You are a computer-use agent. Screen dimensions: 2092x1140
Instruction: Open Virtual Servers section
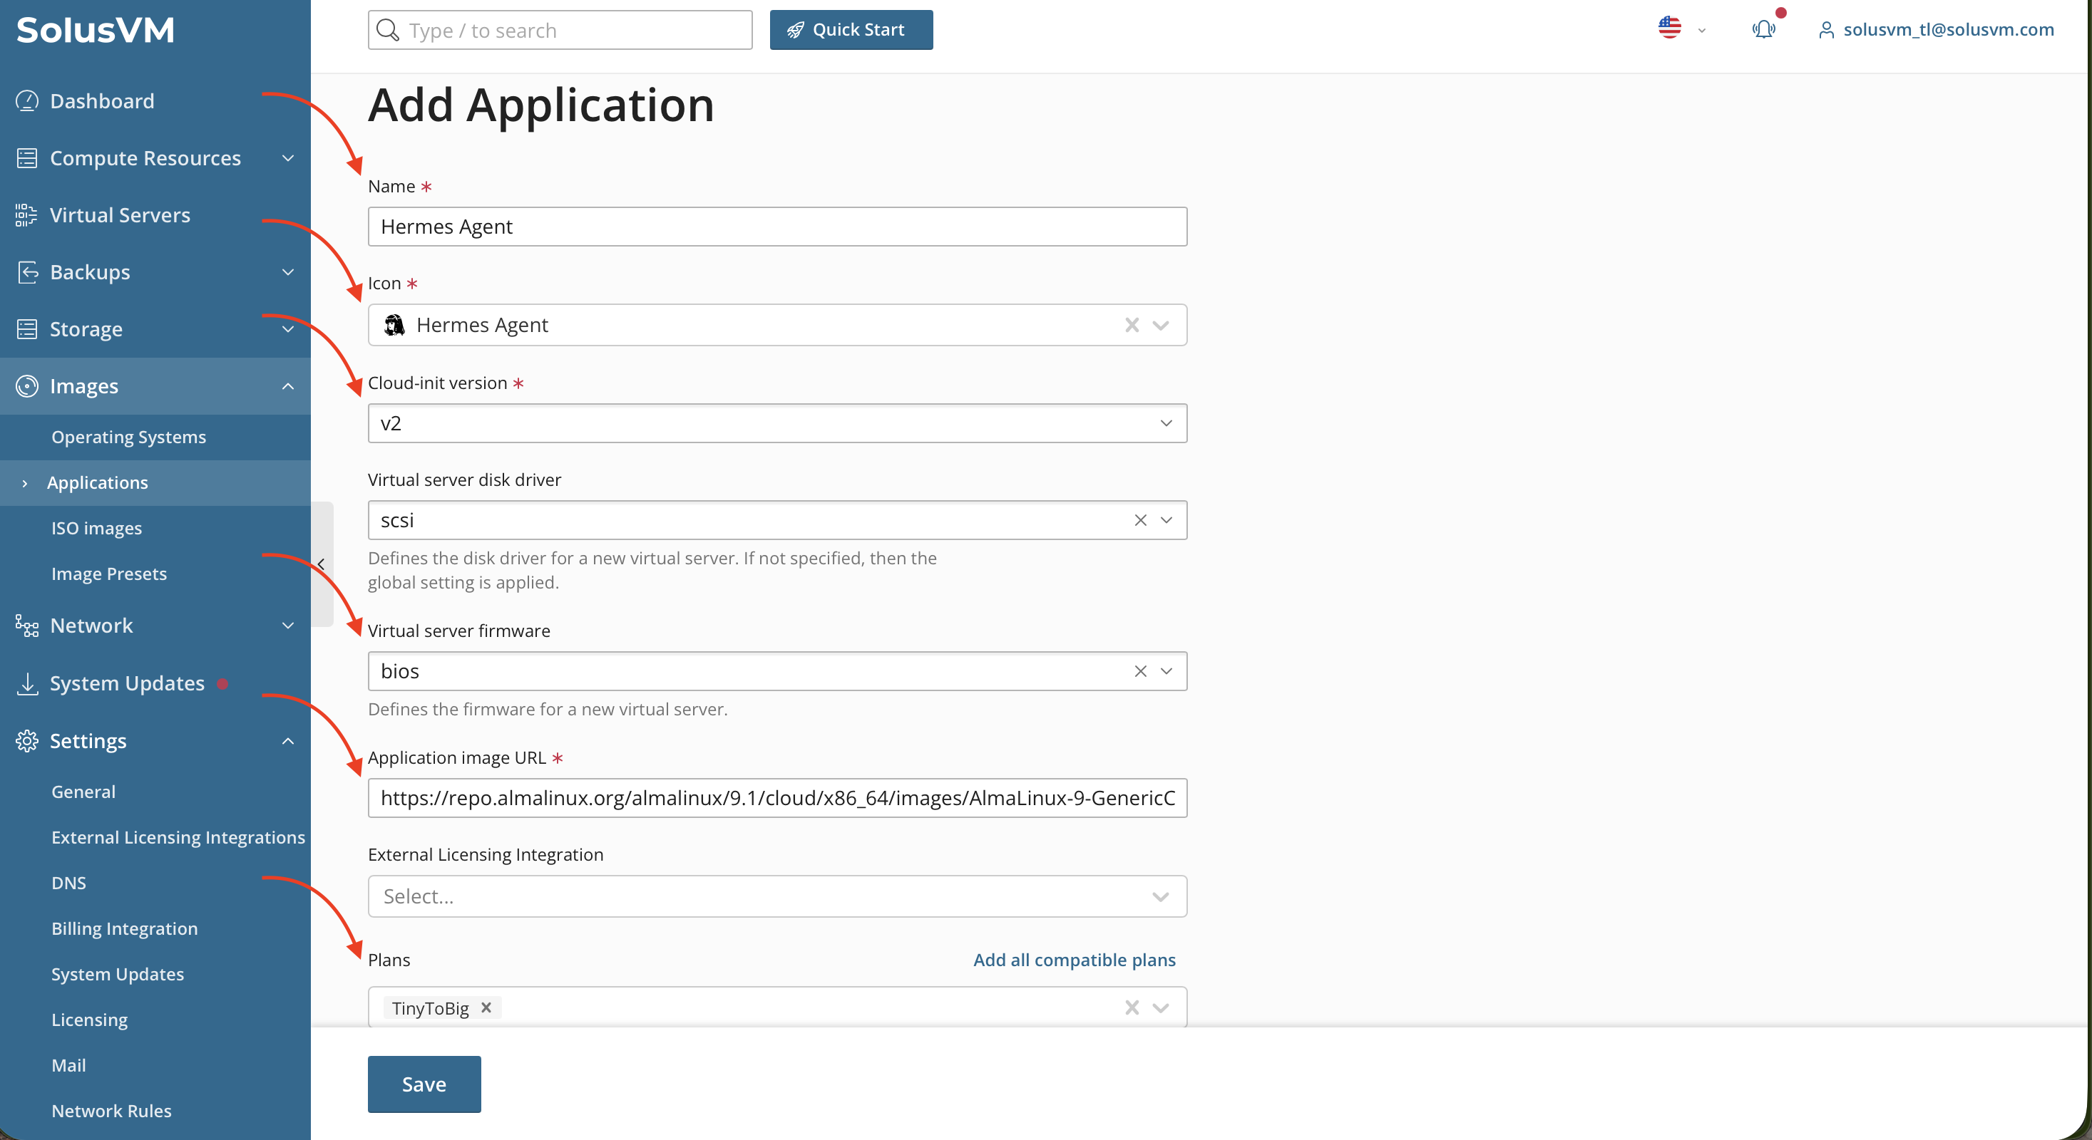119,215
